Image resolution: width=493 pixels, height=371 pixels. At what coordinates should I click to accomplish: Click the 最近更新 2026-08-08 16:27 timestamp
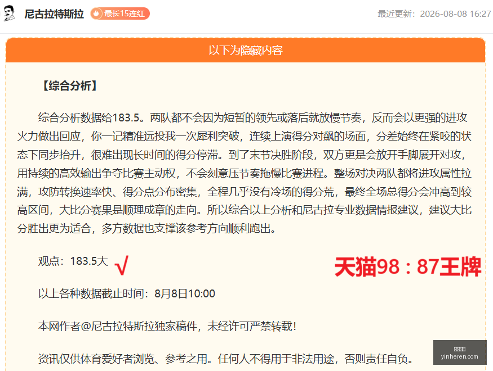pyautogui.click(x=434, y=14)
